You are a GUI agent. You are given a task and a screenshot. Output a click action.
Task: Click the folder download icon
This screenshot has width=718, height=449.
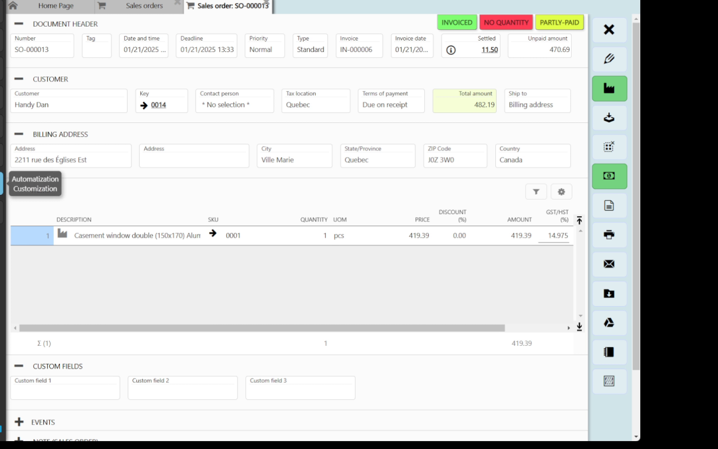(609, 294)
